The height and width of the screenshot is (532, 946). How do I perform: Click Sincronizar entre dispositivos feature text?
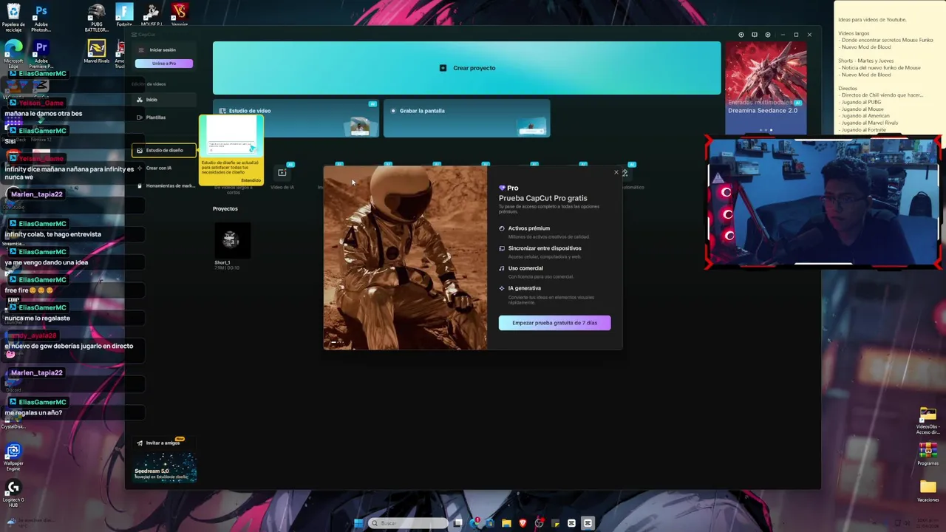click(545, 248)
